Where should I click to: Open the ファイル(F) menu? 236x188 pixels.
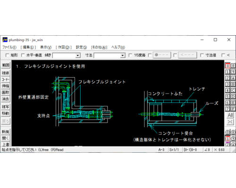(9, 47)
